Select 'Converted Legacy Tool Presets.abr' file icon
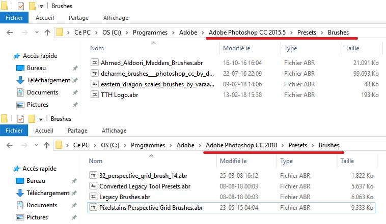Viewport: 386px width, 224px height. (93, 186)
